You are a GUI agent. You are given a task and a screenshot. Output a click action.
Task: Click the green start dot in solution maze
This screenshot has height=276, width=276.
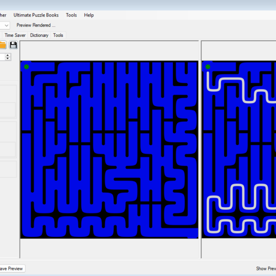point(208,67)
